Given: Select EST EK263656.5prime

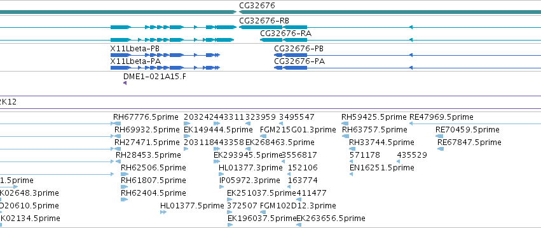Looking at the screenshot, I should (331, 218).
